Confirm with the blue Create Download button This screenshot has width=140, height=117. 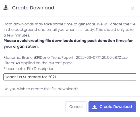(112, 107)
